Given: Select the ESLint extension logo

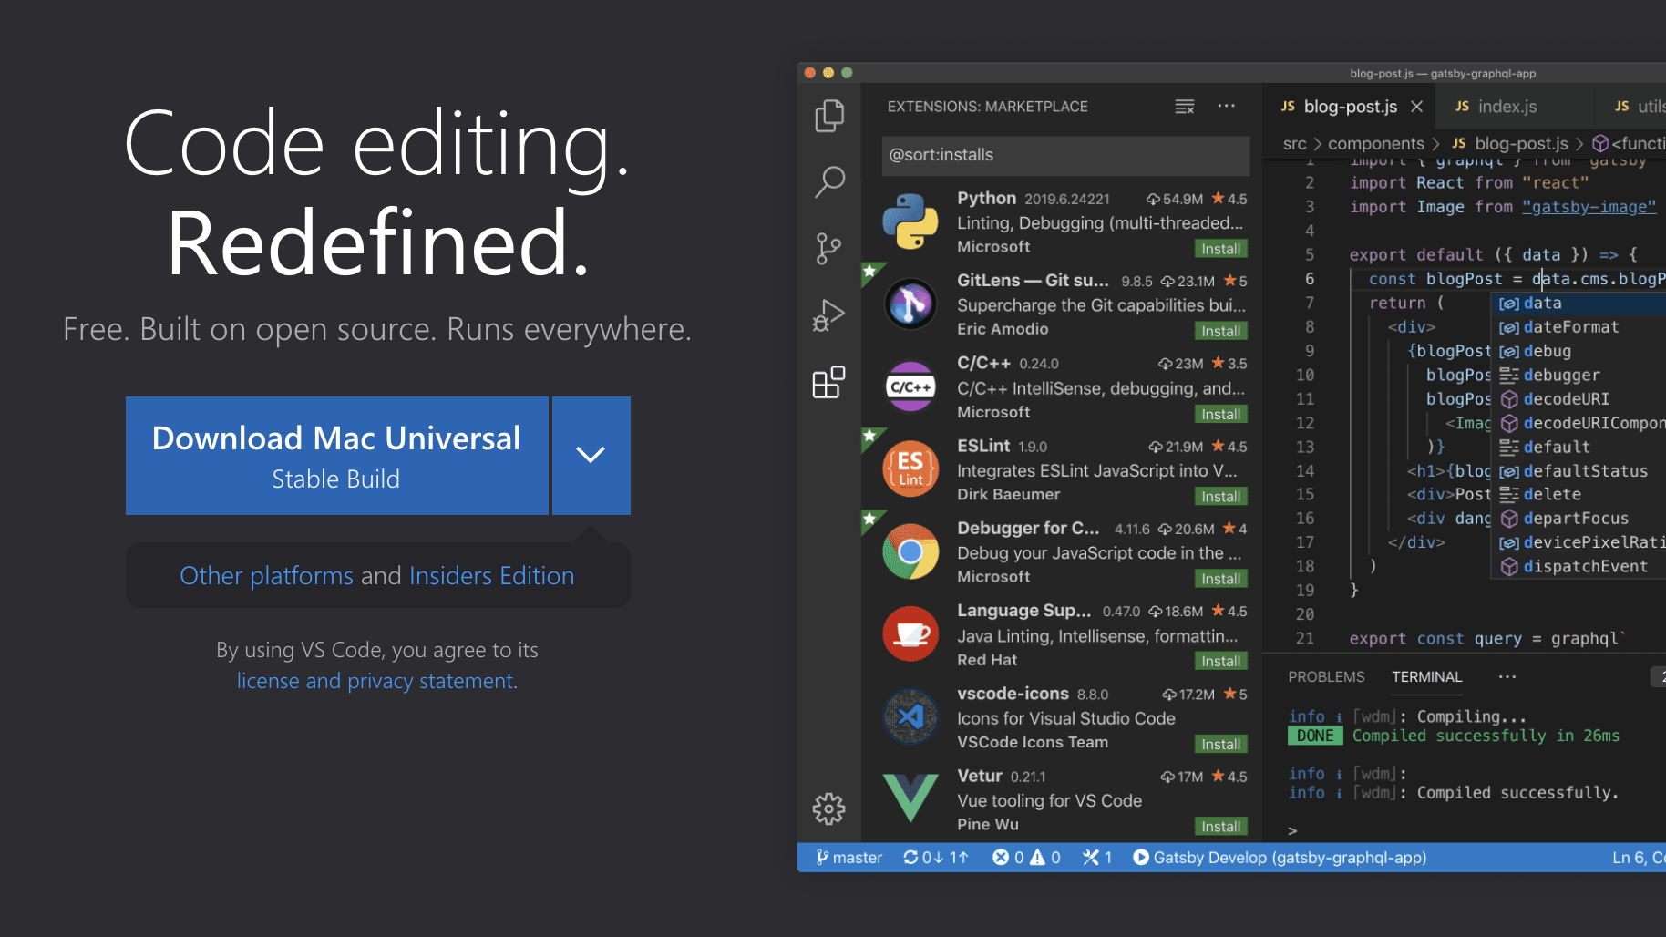Looking at the screenshot, I should pyautogui.click(x=910, y=469).
